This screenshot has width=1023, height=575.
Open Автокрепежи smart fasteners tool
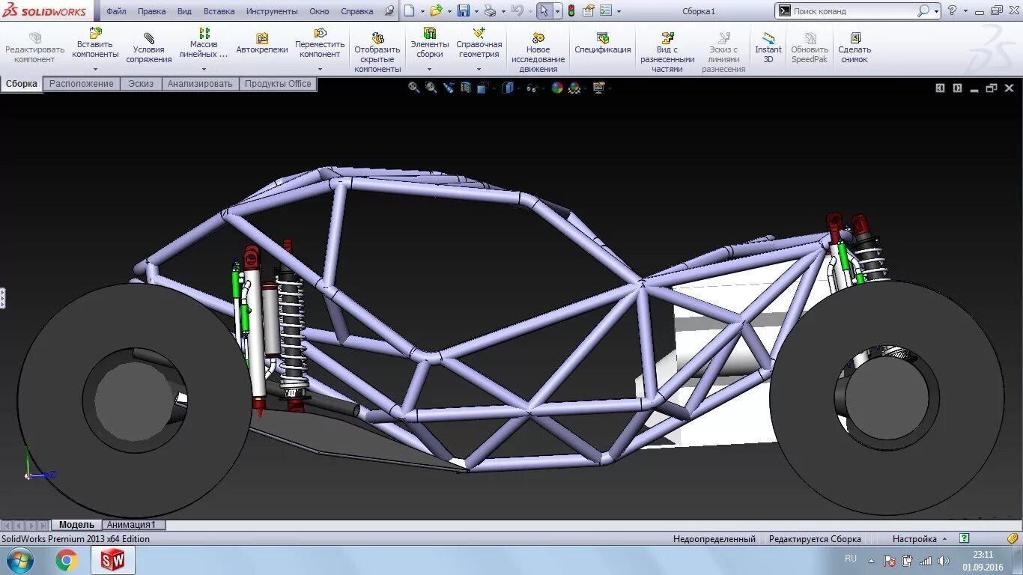[x=261, y=44]
